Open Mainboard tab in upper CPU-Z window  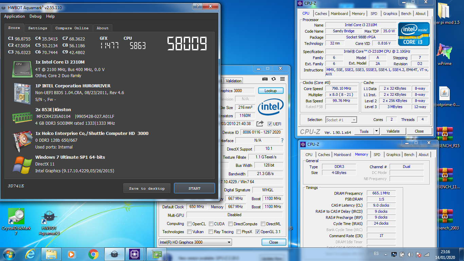[339, 14]
